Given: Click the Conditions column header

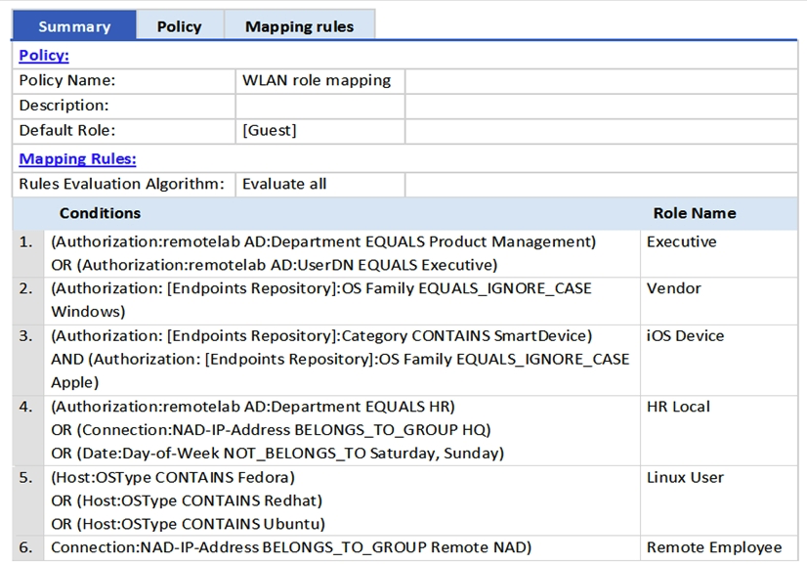Looking at the screenshot, I should point(100,213).
